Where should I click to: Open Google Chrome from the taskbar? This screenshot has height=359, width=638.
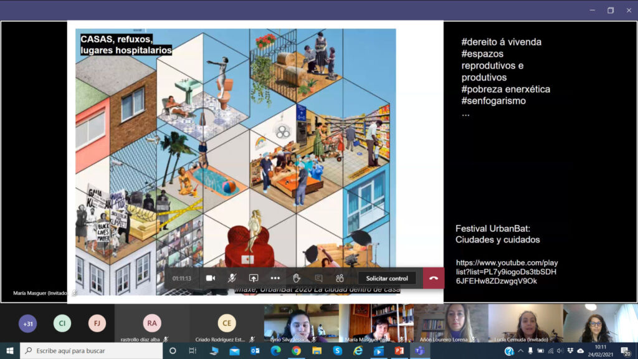[296, 351]
